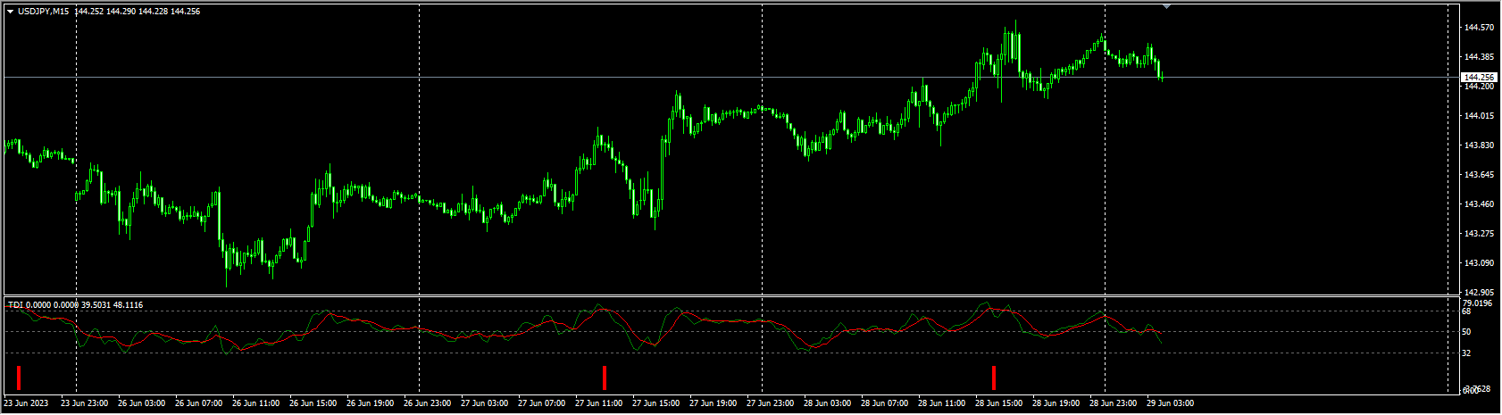Click the 26 Jun 23:00 time label

[x=427, y=403]
